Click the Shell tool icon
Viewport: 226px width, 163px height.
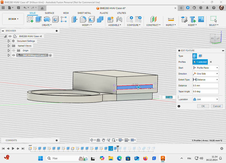coord(92,19)
